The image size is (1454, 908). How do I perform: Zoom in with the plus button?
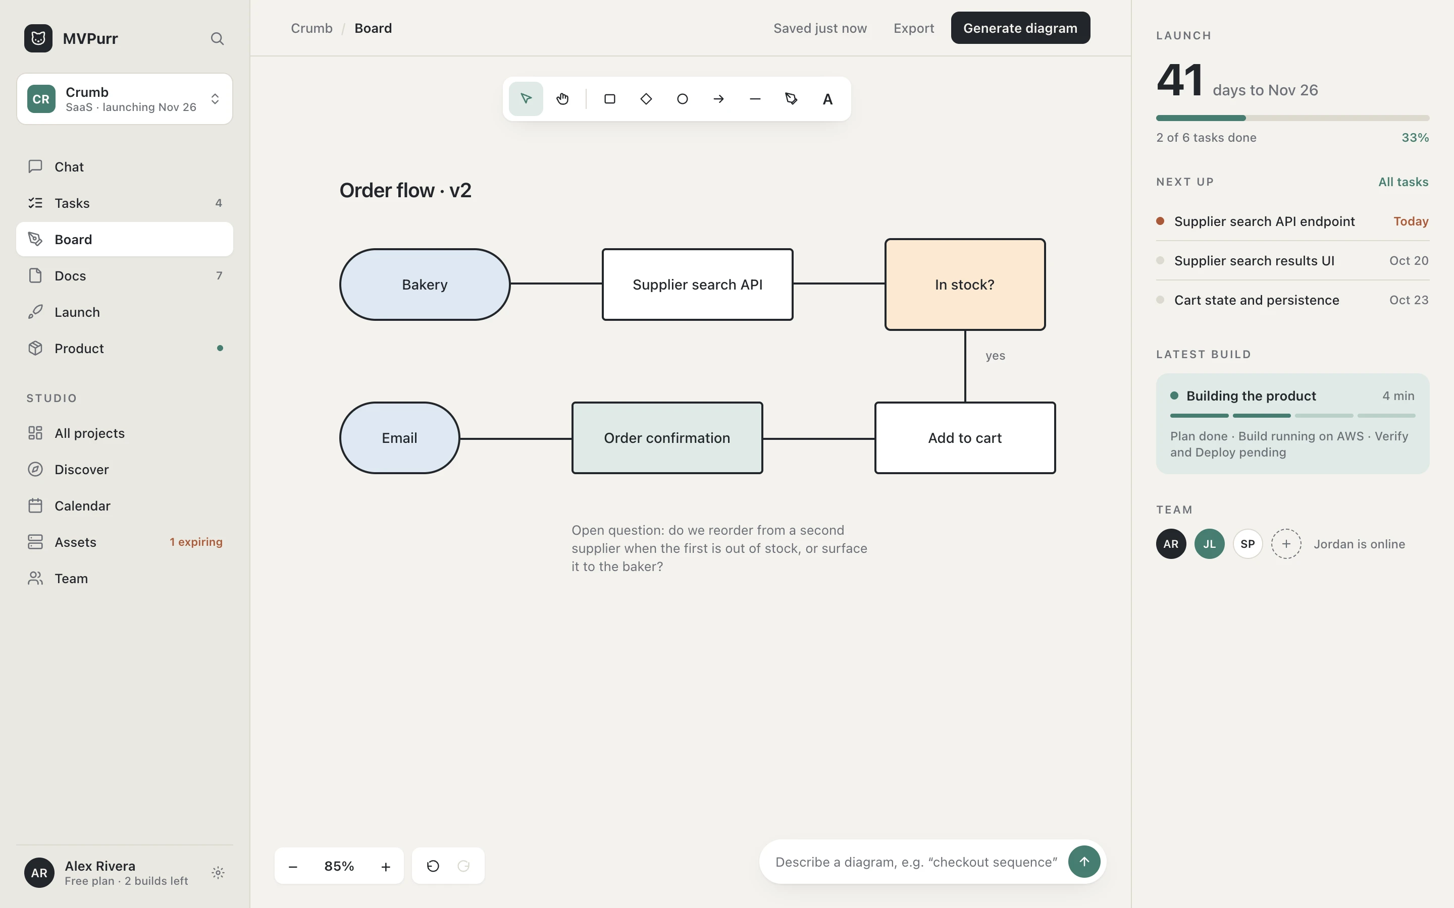coord(386,866)
